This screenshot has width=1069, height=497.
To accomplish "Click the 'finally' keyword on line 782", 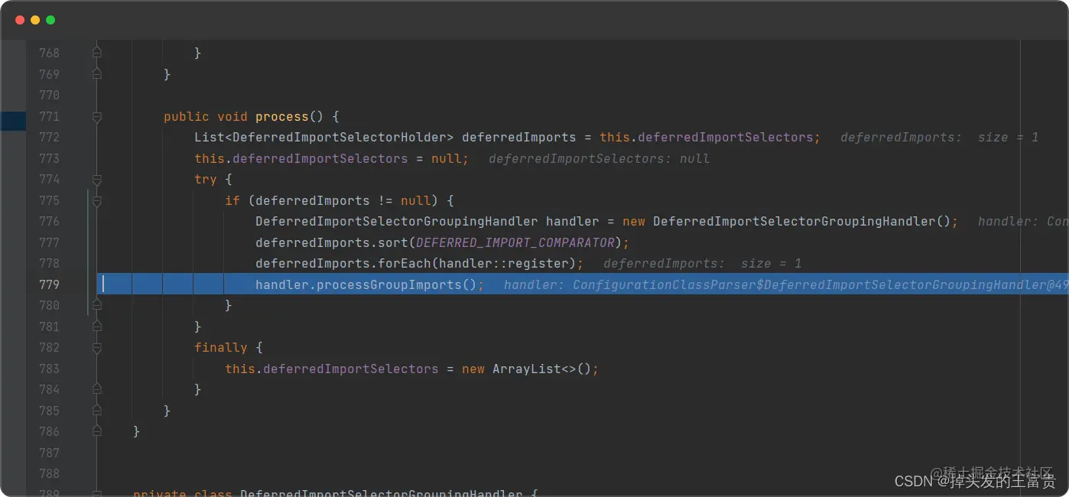I will tap(221, 348).
